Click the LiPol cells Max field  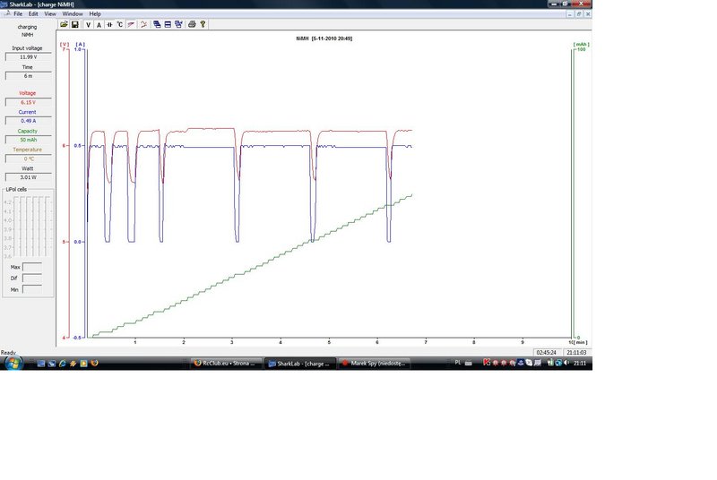(32, 267)
